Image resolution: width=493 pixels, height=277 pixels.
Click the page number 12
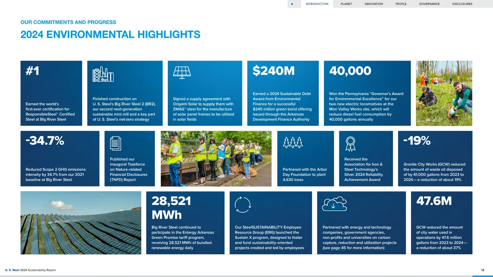pyautogui.click(x=483, y=270)
